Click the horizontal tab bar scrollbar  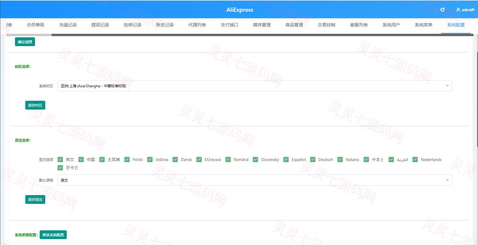pyautogui.click(x=262, y=35)
